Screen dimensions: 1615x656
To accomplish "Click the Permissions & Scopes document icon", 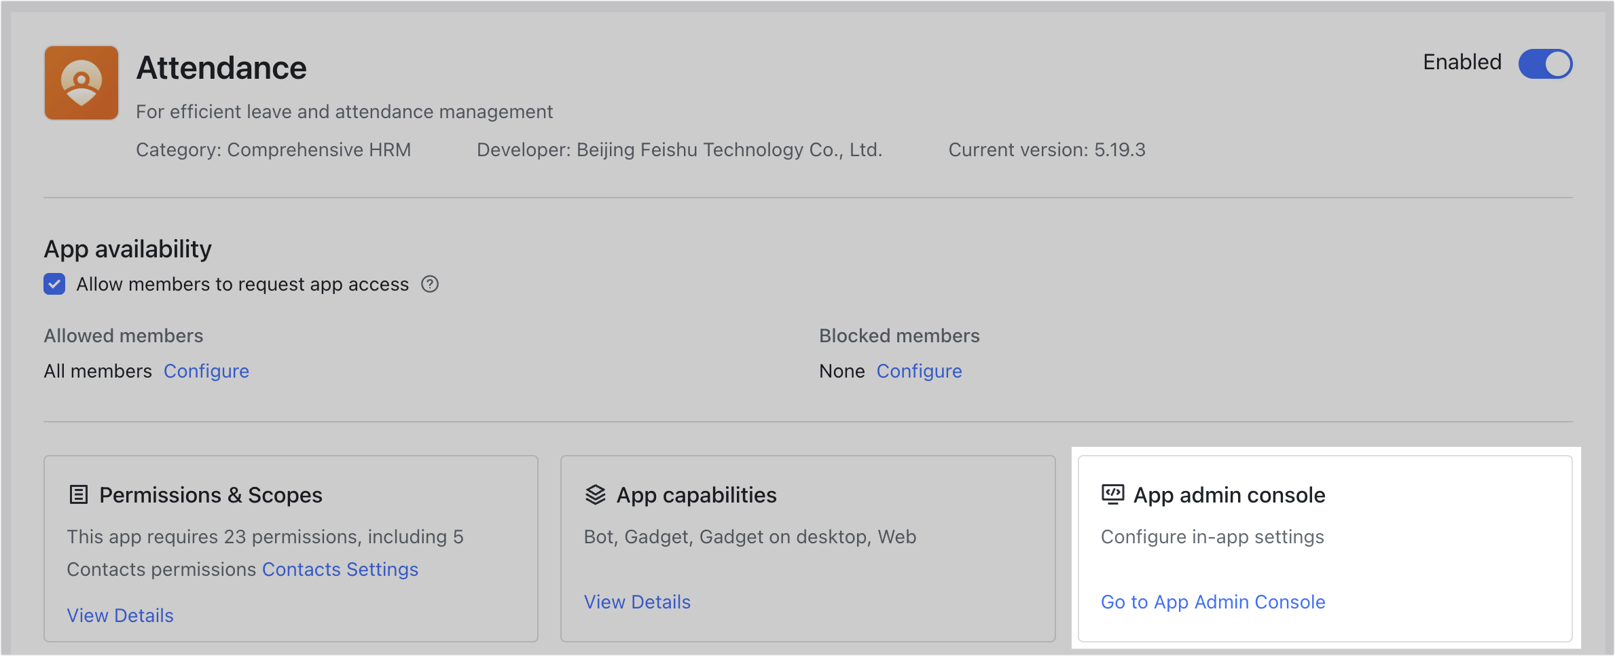I will click(x=78, y=494).
